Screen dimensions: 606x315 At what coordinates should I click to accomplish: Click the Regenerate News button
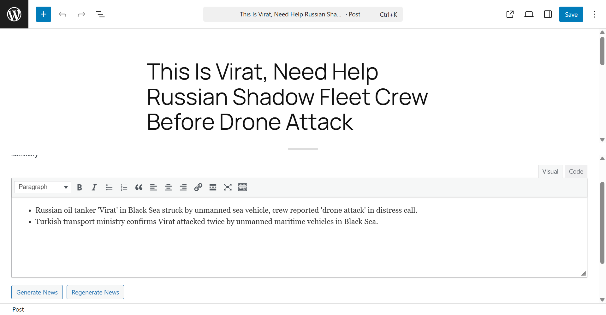click(x=95, y=292)
